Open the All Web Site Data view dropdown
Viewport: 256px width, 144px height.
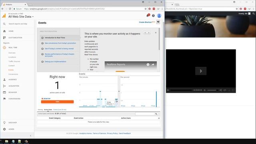(x=21, y=17)
